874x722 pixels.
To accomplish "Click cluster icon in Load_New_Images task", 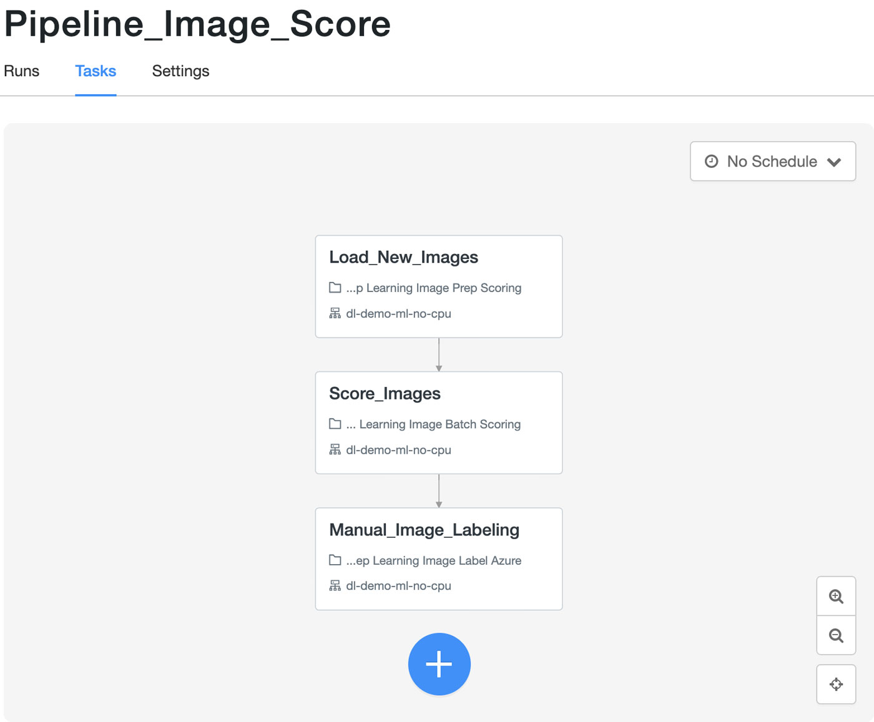I will click(335, 313).
